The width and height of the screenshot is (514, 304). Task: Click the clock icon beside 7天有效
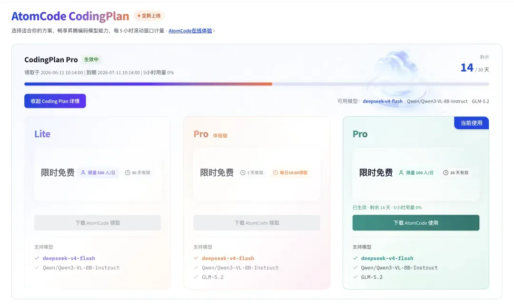point(243,172)
